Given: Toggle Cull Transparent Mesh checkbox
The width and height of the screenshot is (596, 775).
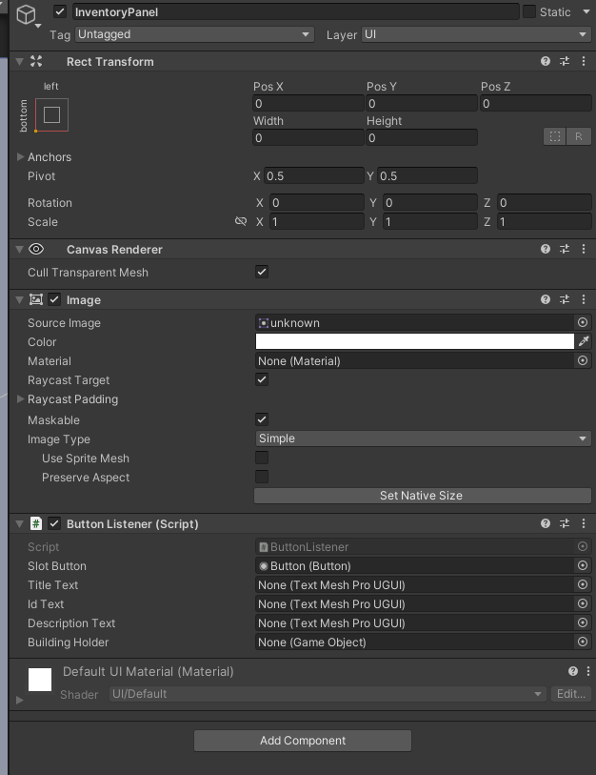Looking at the screenshot, I should coord(262,272).
